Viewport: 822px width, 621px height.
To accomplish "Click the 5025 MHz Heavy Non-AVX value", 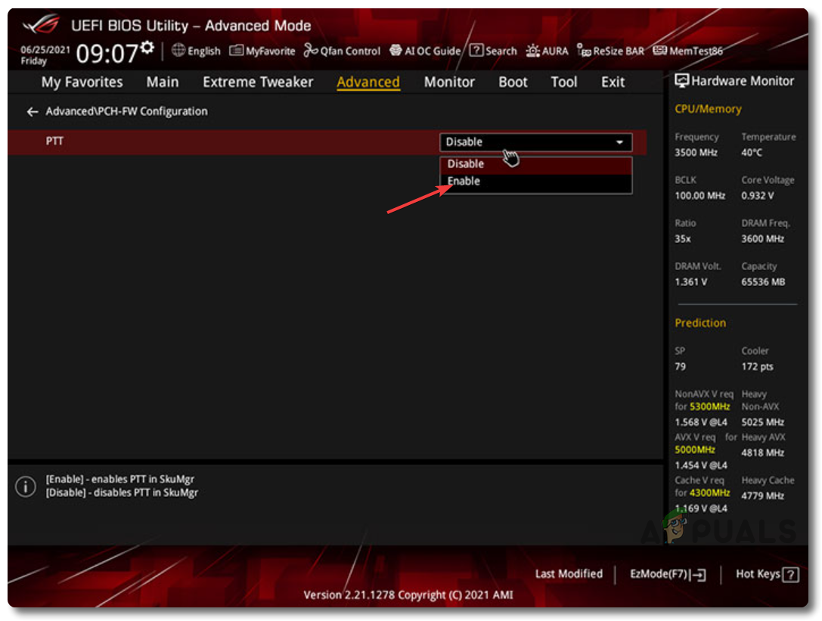I will click(x=762, y=422).
